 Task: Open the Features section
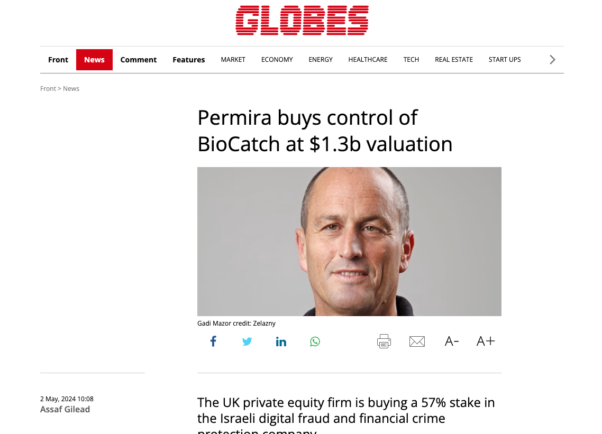click(189, 60)
